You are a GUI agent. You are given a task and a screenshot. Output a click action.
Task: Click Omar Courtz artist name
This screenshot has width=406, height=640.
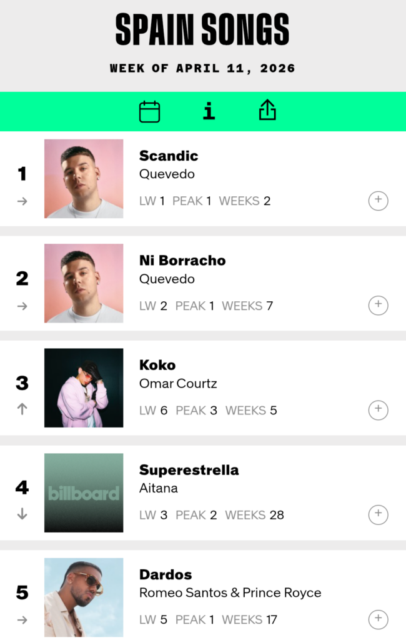(x=178, y=384)
